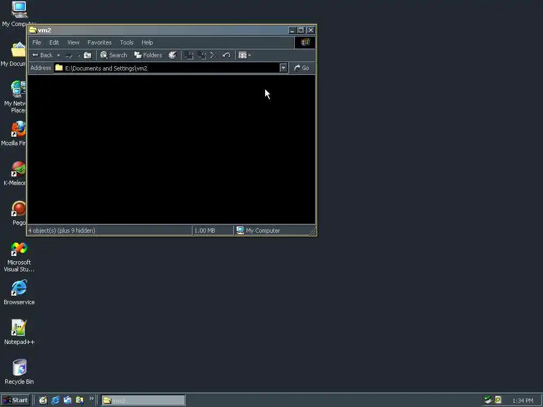Select the red Pegasus desktop shortcut
Viewport: 543px width, 407px height.
19,213
